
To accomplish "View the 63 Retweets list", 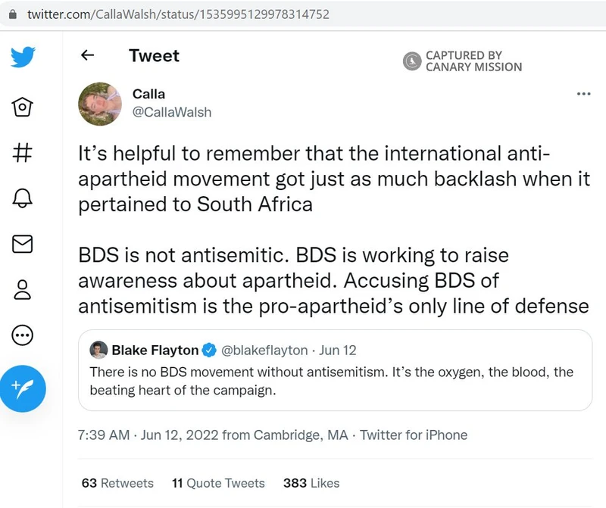I will click(117, 483).
